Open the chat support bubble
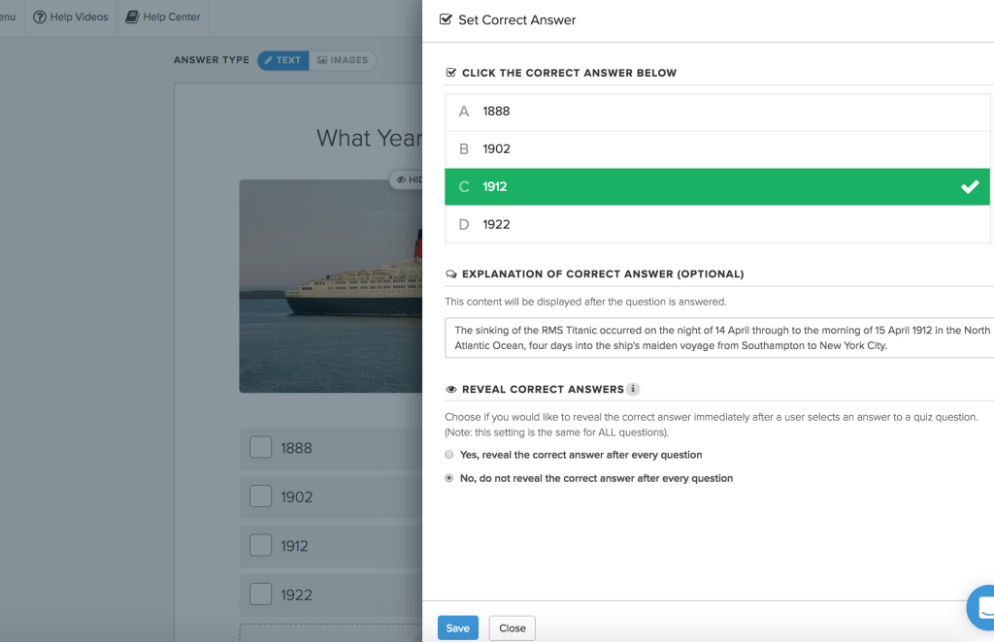Viewport: 994px width, 642px height. (x=981, y=607)
